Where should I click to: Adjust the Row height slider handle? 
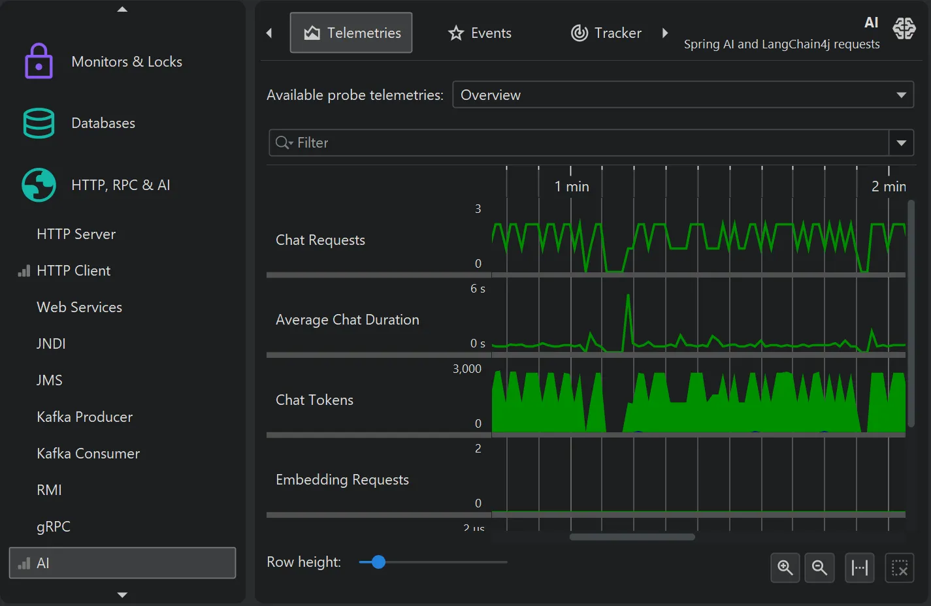point(378,562)
